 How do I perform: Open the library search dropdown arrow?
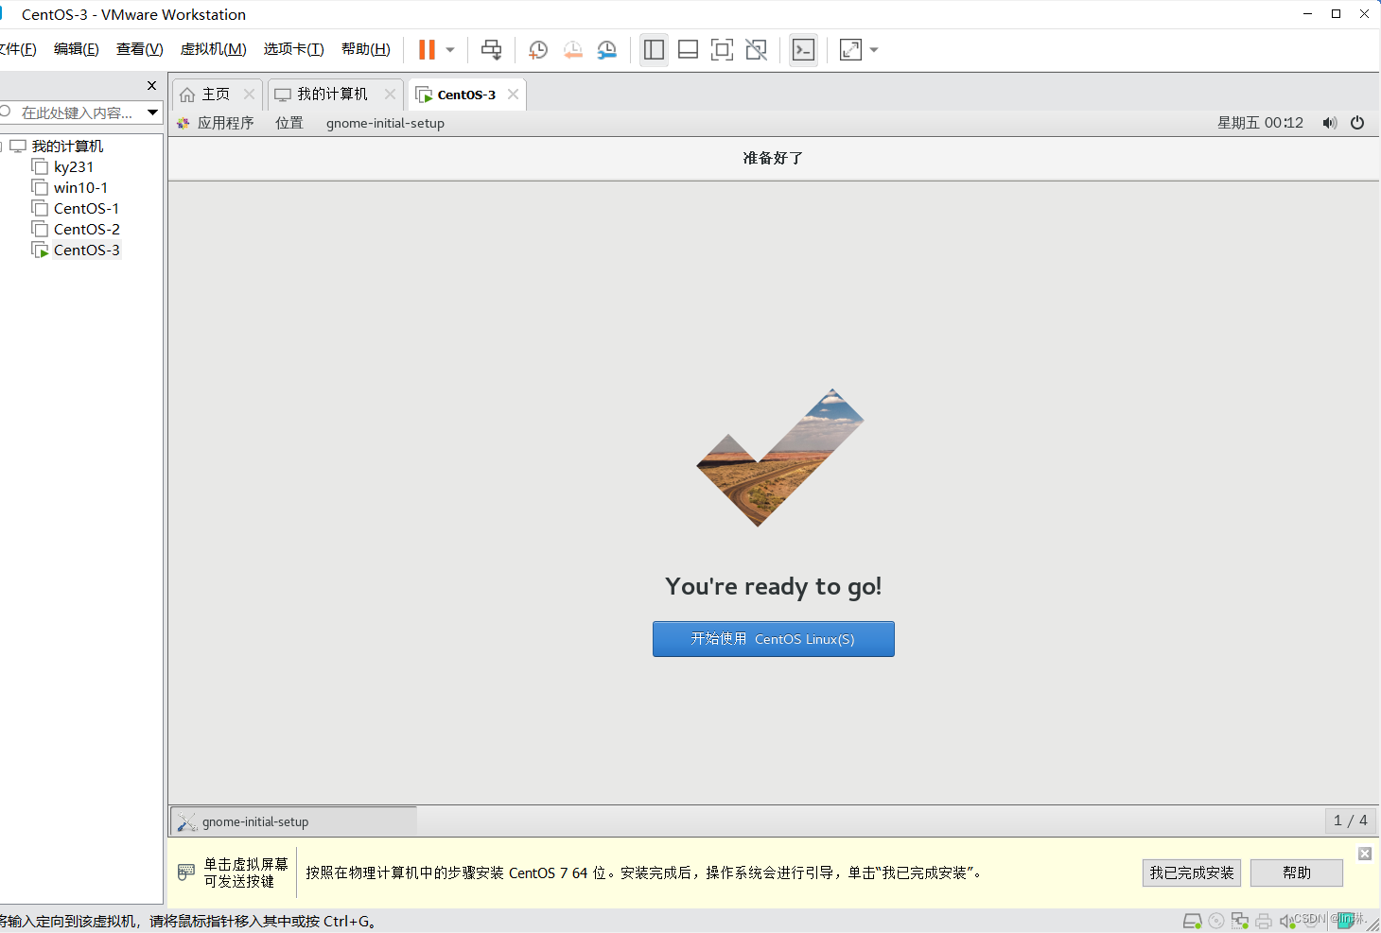pos(152,112)
